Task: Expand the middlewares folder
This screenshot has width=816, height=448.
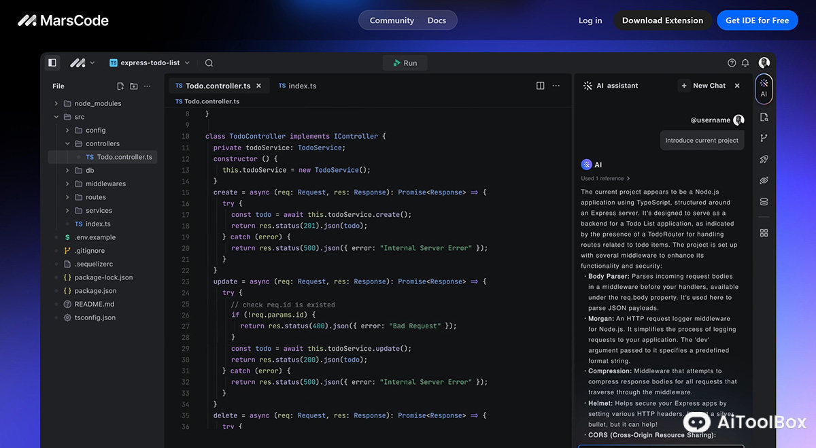Action: click(x=67, y=184)
